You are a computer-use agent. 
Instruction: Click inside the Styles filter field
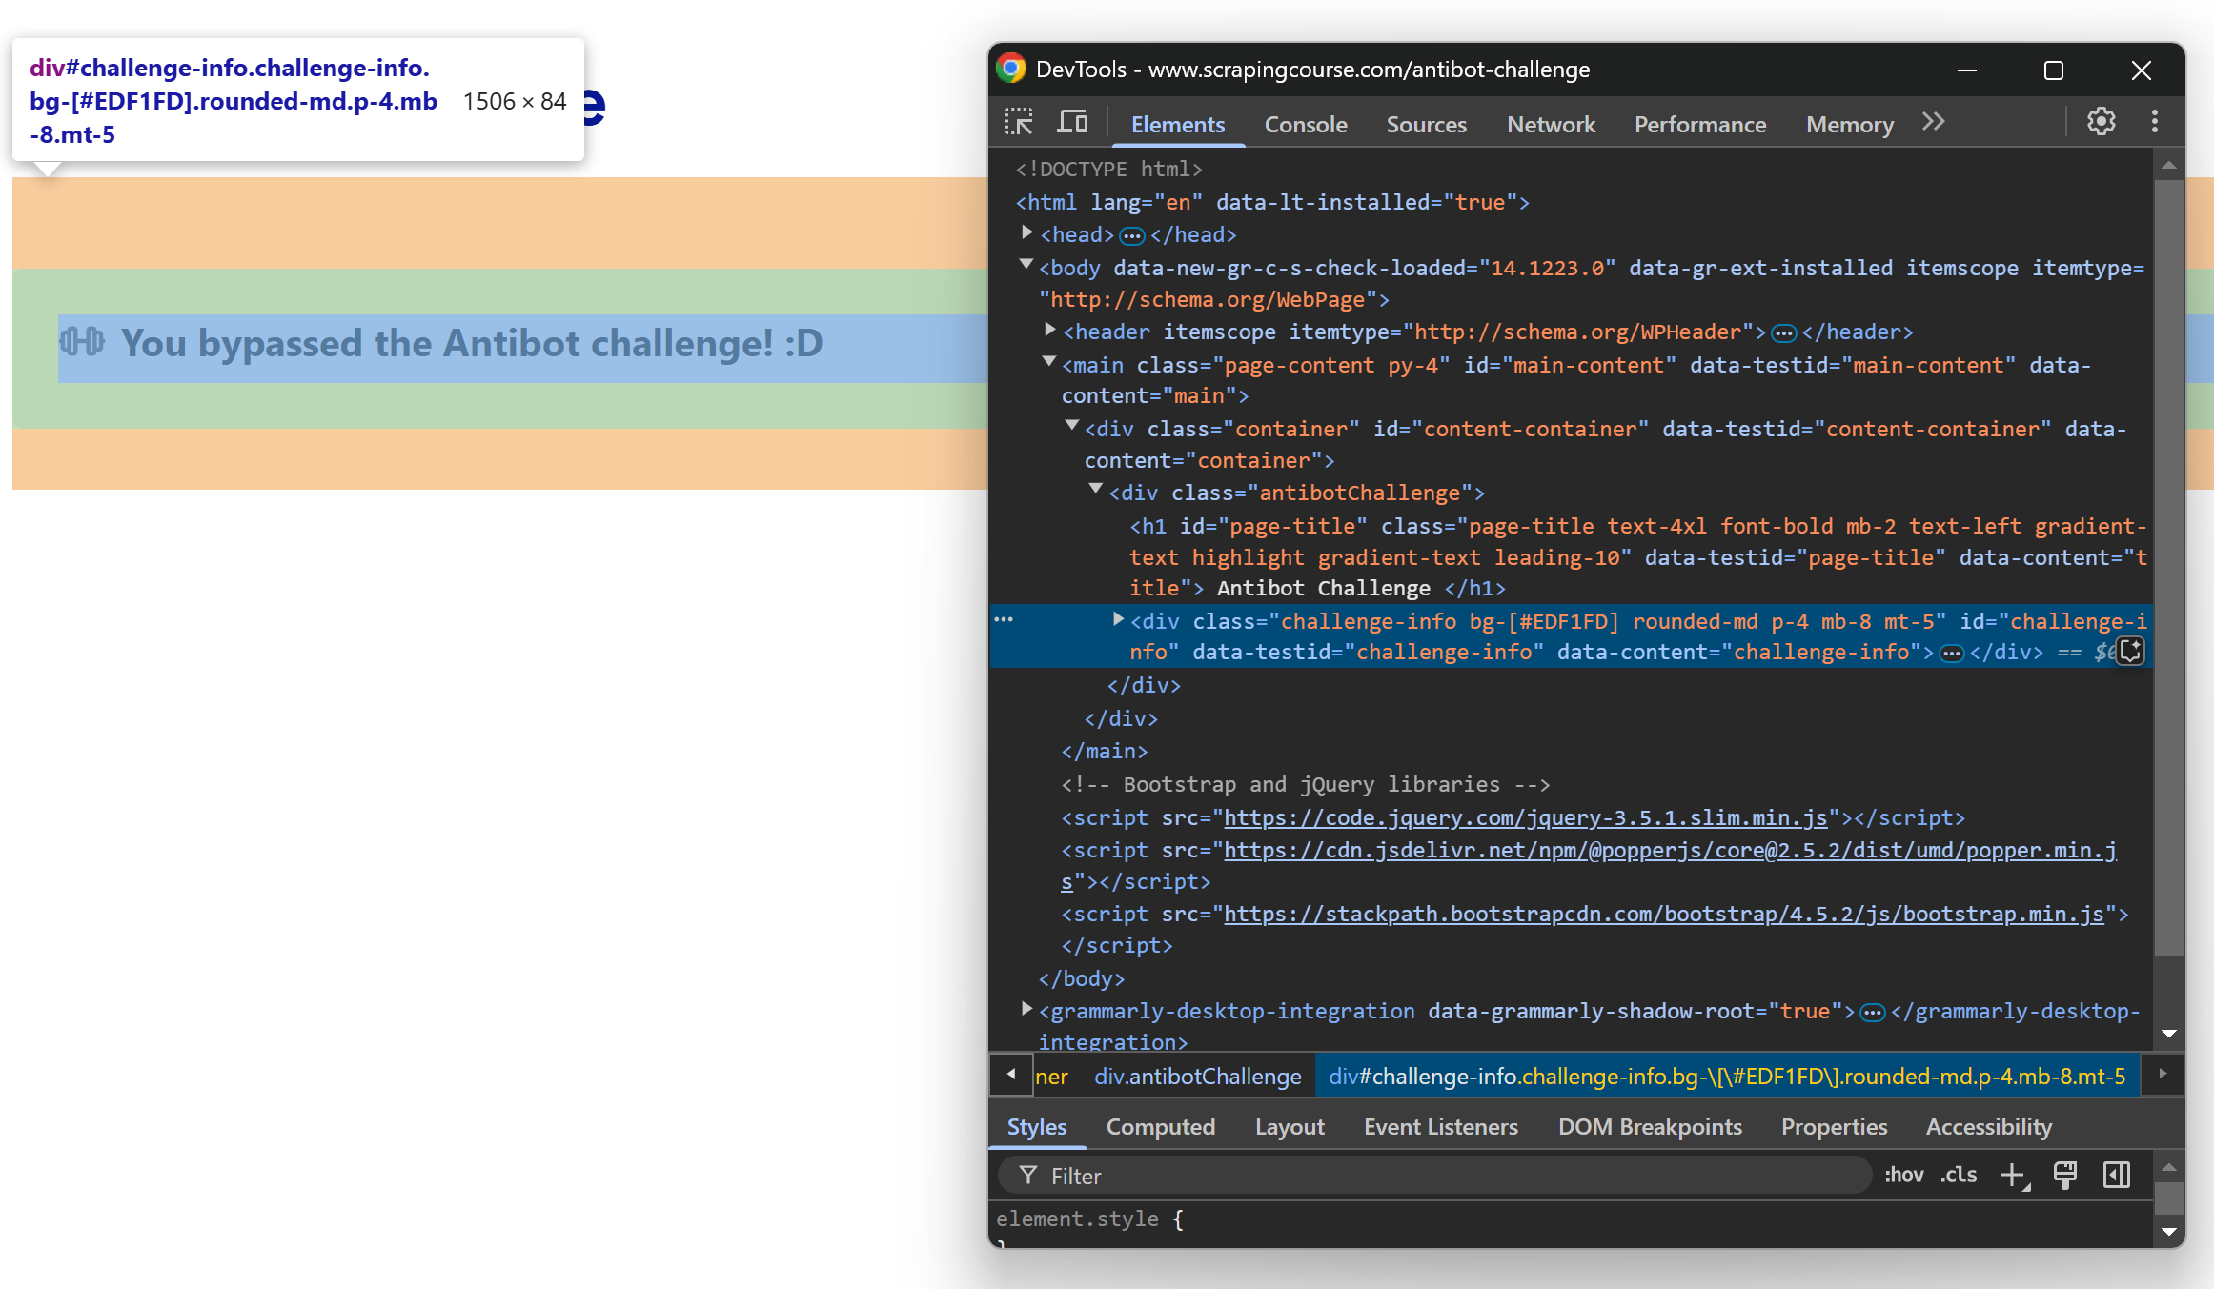1334,1175
